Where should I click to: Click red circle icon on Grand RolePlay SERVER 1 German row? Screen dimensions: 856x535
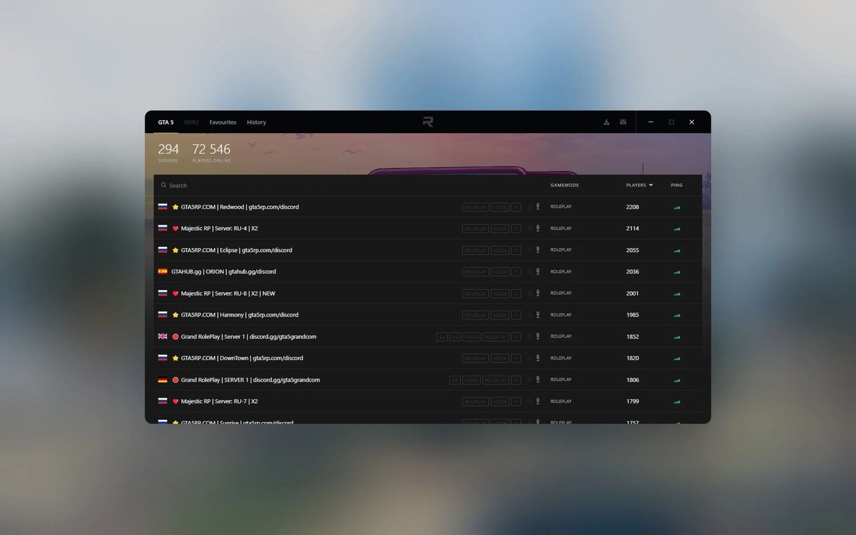point(175,380)
